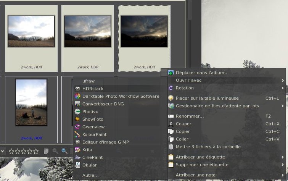
Task: Click the F2 shortcut text
Action: tap(268, 116)
